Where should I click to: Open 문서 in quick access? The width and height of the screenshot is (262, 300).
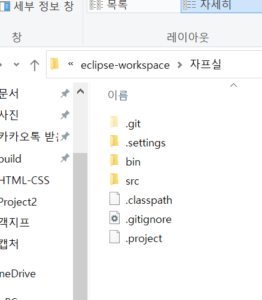[x=9, y=94]
